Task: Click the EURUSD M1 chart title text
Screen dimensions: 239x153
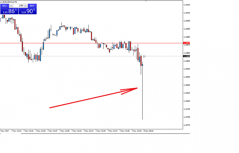Action: 10,2
